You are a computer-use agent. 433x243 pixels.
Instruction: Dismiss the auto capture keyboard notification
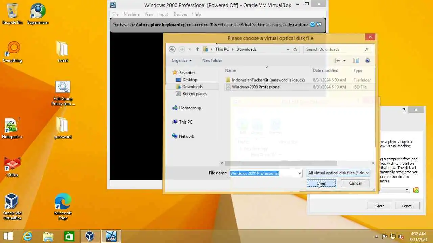pos(312,24)
